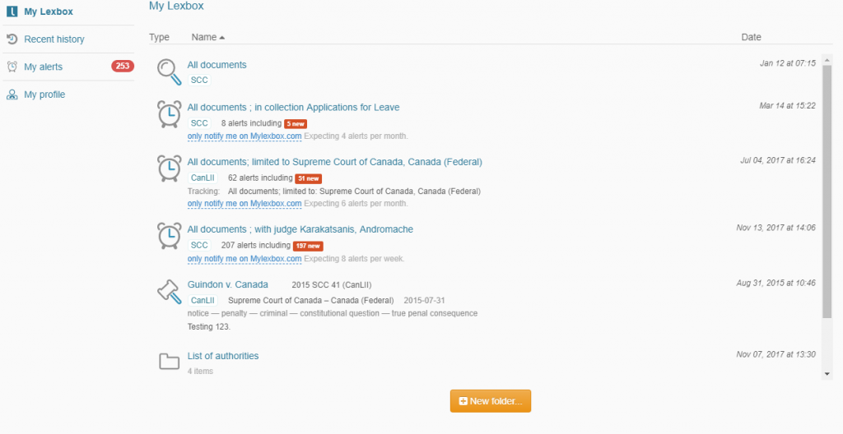The image size is (843, 434).
Task: Change notification setting for Karakatsanis alert
Action: pyautogui.click(x=245, y=258)
